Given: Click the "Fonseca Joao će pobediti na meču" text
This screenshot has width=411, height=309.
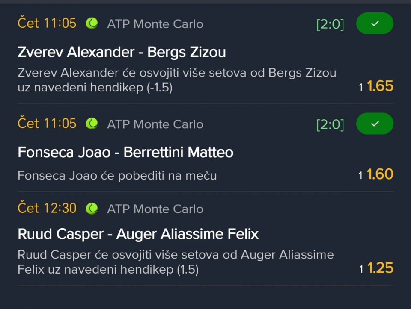Looking at the screenshot, I should (x=117, y=176).
